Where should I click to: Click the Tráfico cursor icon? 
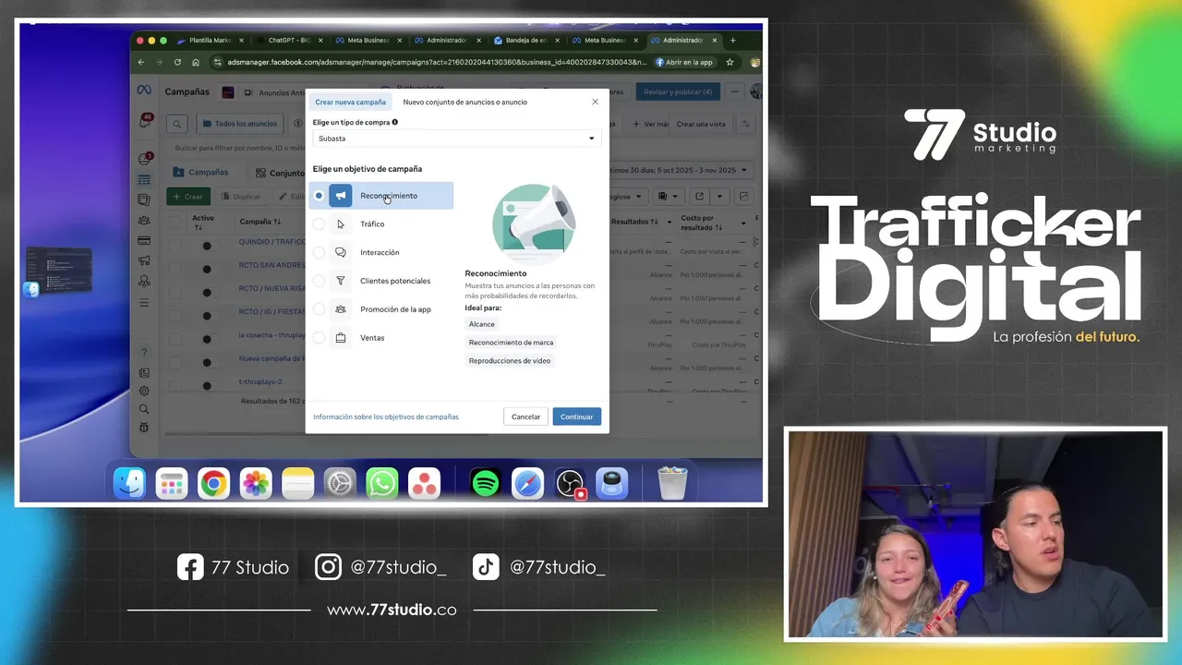tap(341, 224)
